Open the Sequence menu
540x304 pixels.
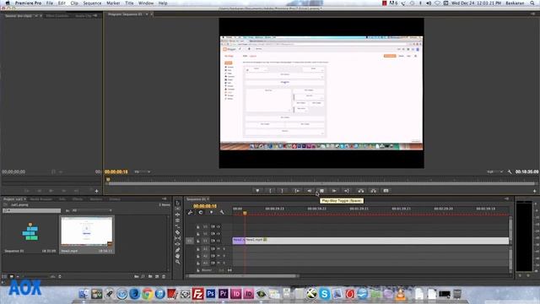92,3
